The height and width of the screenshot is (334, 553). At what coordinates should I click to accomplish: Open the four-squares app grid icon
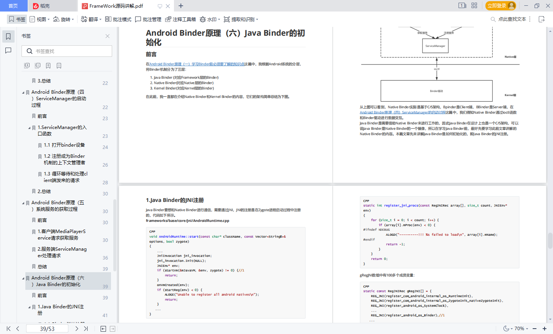[474, 6]
